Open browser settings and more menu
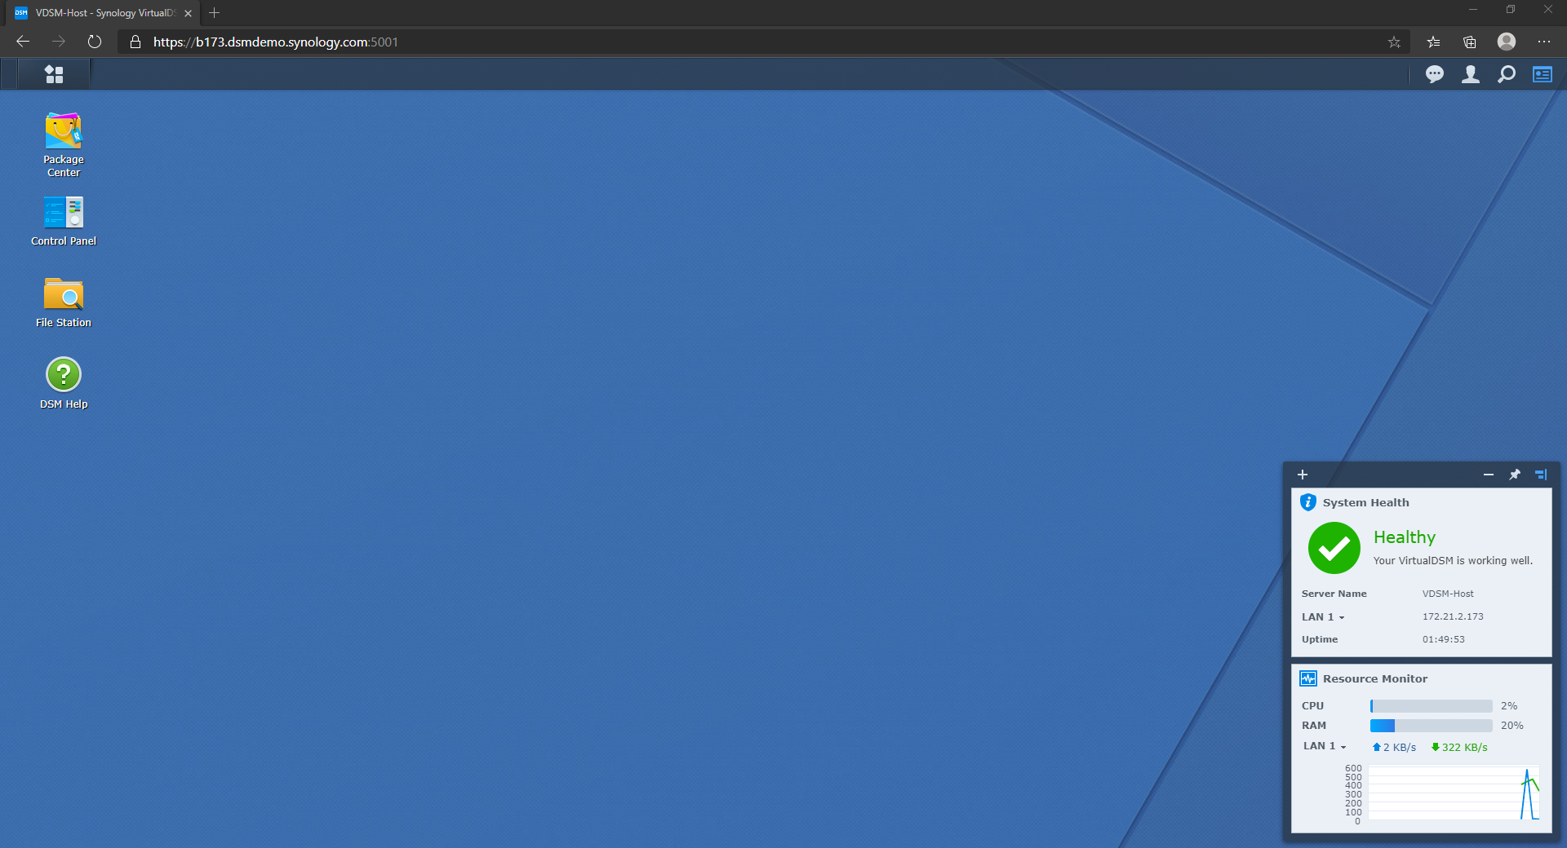This screenshot has width=1567, height=848. point(1544,42)
